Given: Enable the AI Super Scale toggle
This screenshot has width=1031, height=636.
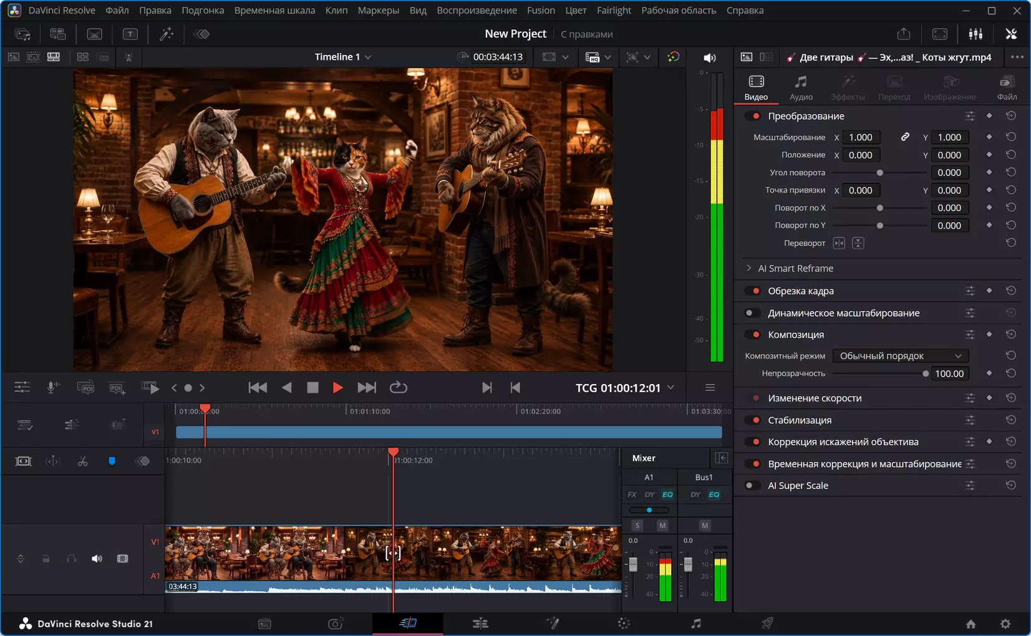Looking at the screenshot, I should 753,486.
